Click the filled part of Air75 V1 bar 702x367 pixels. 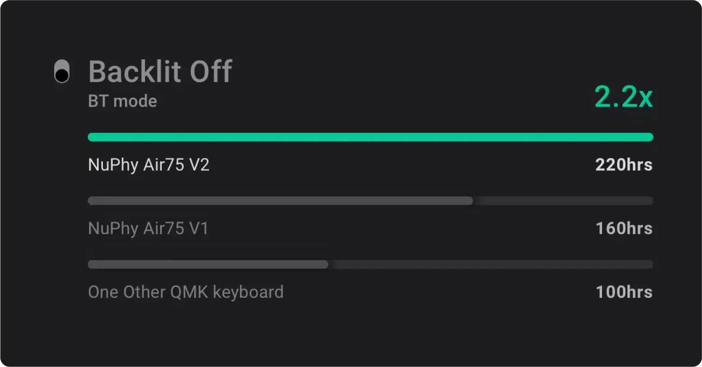coord(281,201)
